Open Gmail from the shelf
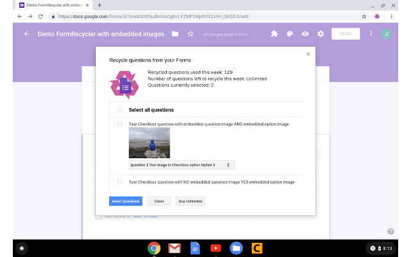Image resolution: width=411 pixels, height=257 pixels. (175, 248)
